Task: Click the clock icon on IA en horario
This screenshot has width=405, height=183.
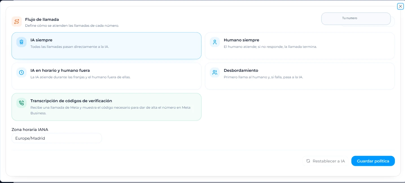Action: click(21, 73)
